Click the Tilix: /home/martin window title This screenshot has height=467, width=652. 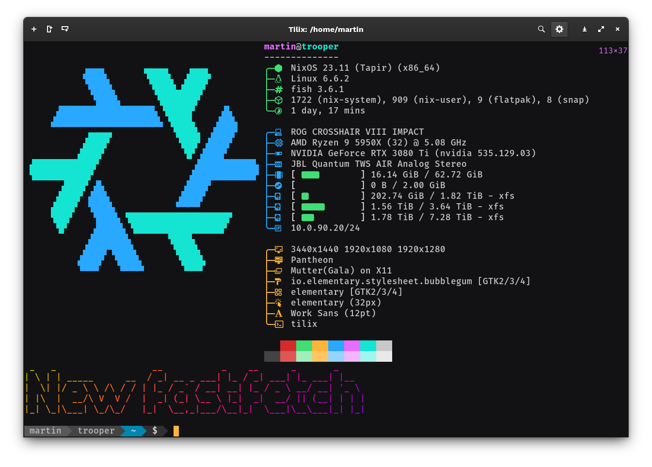click(x=326, y=29)
